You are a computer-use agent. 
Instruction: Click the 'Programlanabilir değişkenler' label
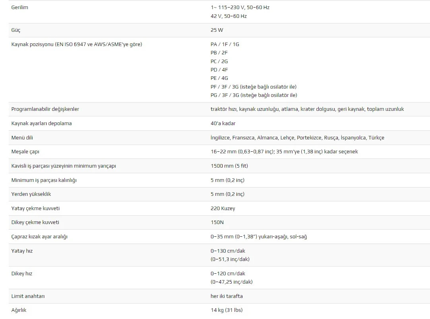[x=45, y=109]
